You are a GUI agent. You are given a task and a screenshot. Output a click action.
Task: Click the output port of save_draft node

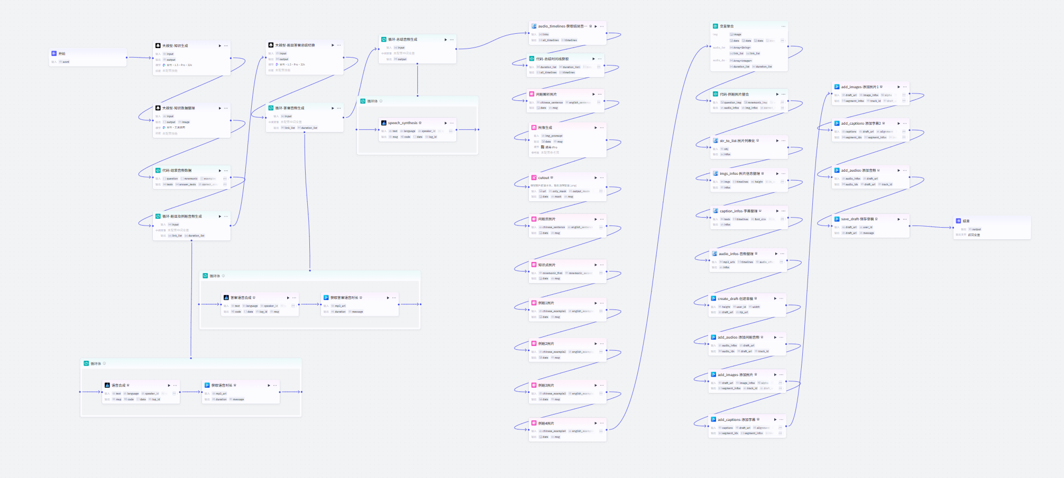point(910,226)
